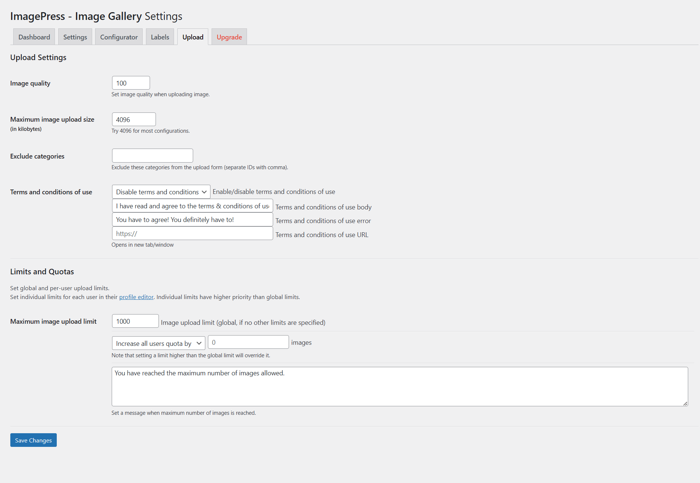Screen dimensions: 700x483
Task: Edit the terms and conditions body field
Action: 192,206
